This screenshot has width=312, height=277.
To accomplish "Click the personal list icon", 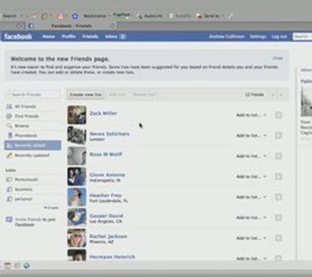I will [x=9, y=199].
